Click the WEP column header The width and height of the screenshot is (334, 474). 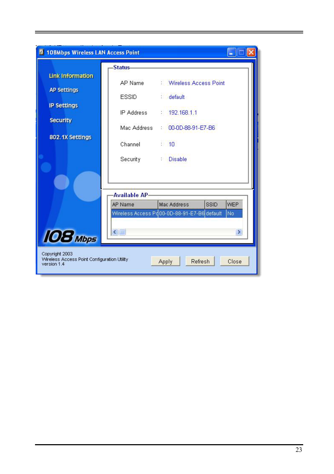(234, 205)
